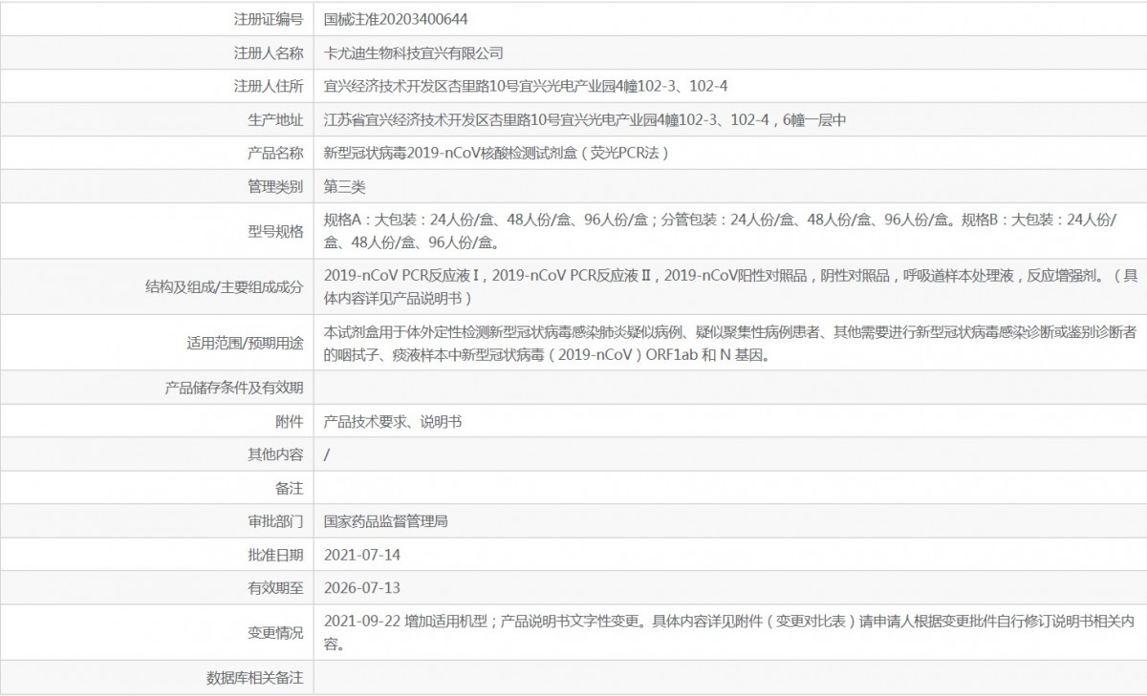The width and height of the screenshot is (1147, 696).
Task: Click the label 有效期至
Action: [x=275, y=588]
